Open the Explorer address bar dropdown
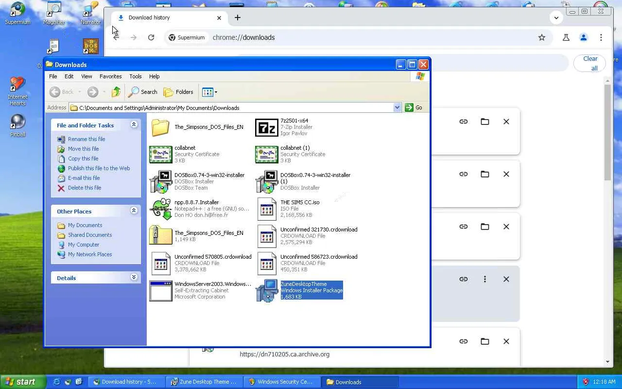The width and height of the screenshot is (622, 389). [397, 107]
